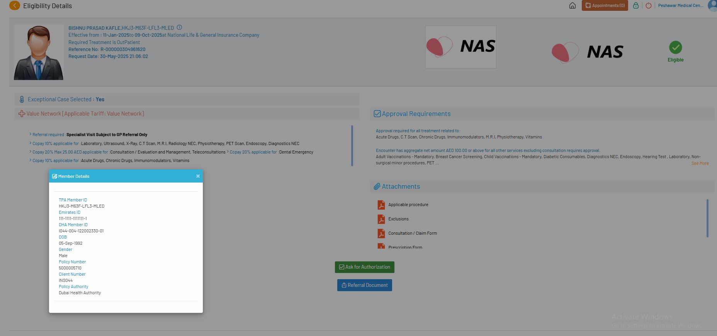Click the info icon beside member name
This screenshot has height=336, width=717.
click(x=179, y=27)
